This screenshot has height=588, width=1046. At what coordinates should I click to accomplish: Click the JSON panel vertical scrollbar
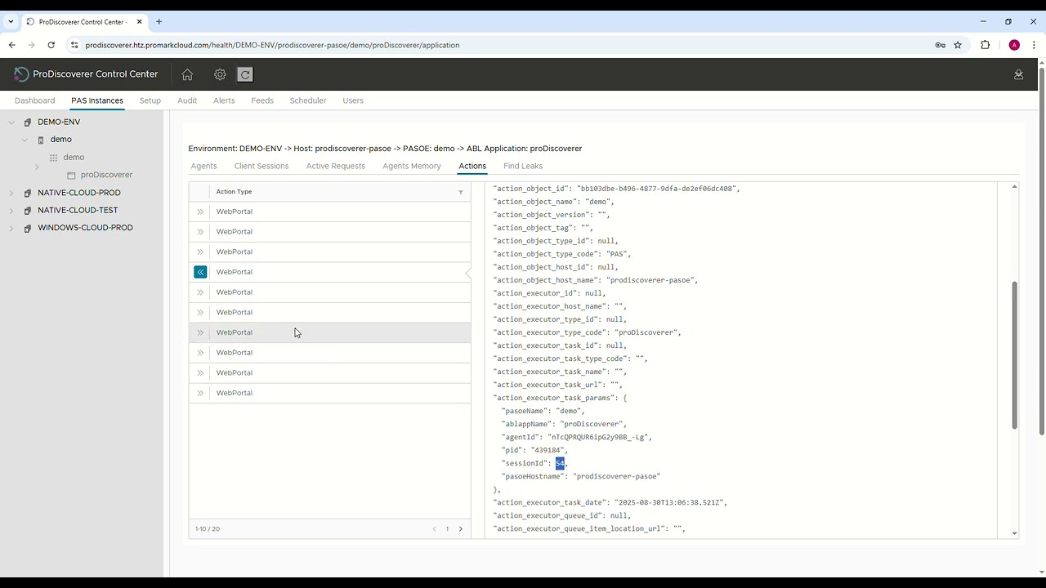pyautogui.click(x=1014, y=355)
